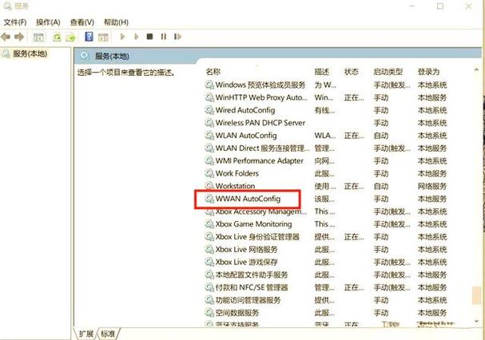This screenshot has width=485, height=340.
Task: Click the Back arrow toolbar icon
Action: coord(6,37)
